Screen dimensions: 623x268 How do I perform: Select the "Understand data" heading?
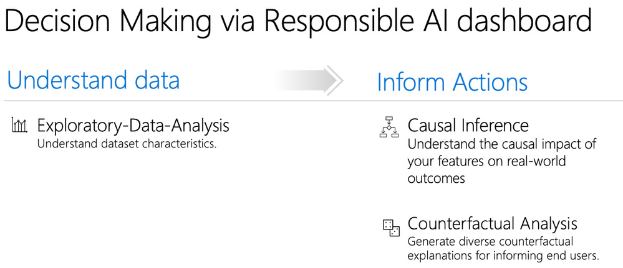tap(94, 80)
